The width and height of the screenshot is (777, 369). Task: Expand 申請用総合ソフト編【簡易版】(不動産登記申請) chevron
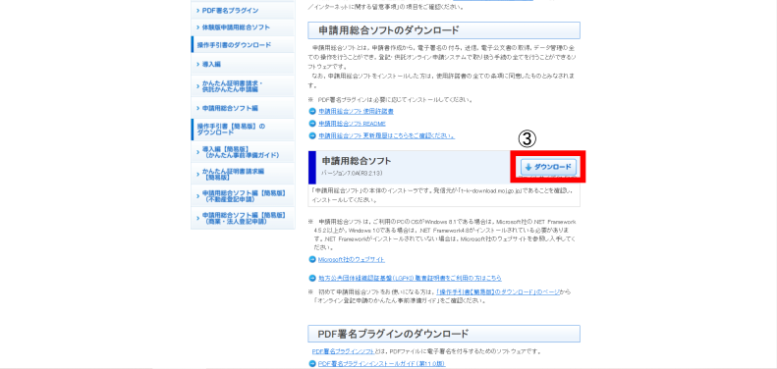(x=197, y=196)
